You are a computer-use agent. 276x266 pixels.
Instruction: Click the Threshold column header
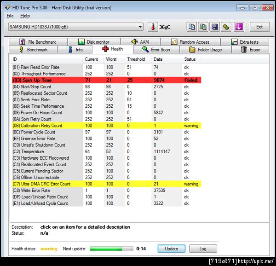[x=138, y=59]
